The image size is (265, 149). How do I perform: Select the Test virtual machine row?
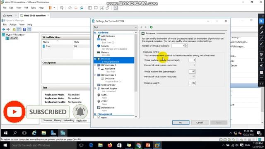[x=66, y=46]
